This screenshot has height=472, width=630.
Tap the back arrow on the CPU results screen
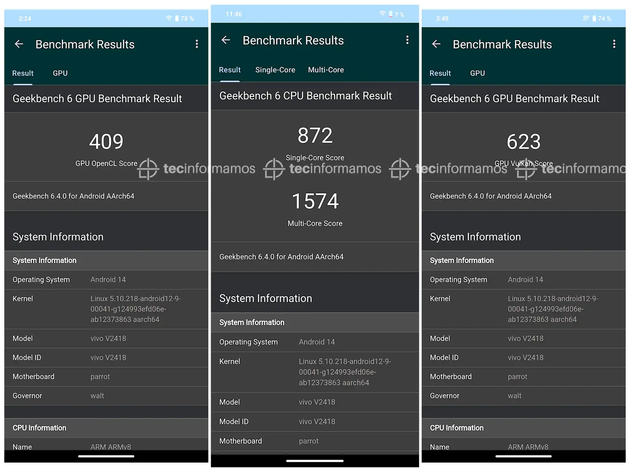226,40
